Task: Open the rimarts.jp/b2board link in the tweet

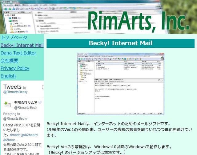Action: point(21,137)
